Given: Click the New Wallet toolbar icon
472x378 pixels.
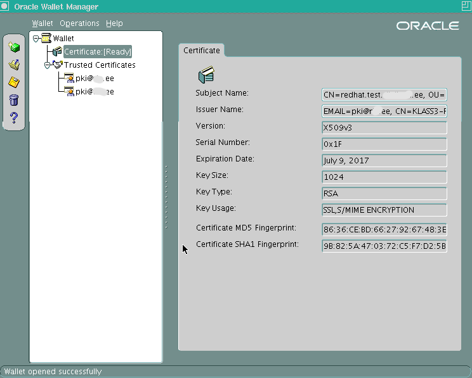Looking at the screenshot, I should click(x=14, y=47).
